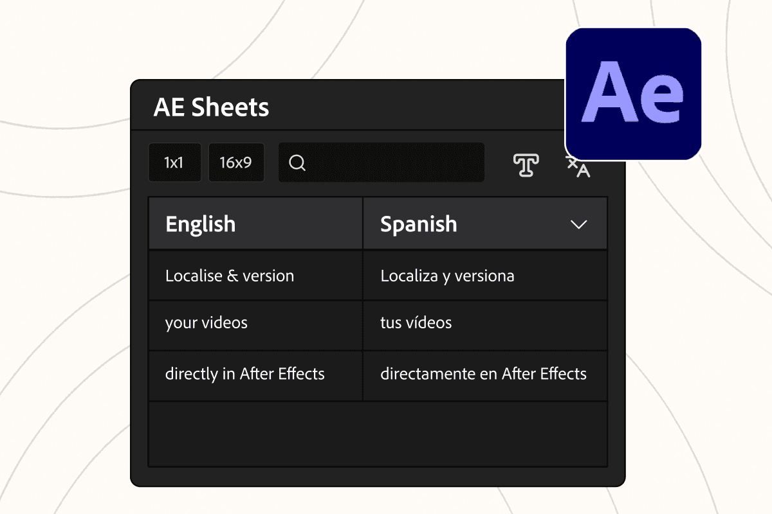Select the text formatting tool icon
Viewport: 772px width, 514px height.
pos(525,165)
